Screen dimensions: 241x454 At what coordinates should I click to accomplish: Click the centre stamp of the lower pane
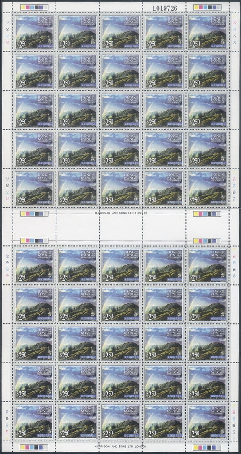pos(121,344)
